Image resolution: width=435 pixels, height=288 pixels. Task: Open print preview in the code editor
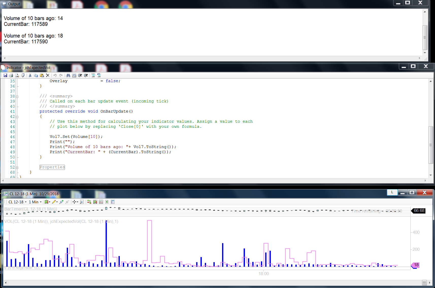17,75
